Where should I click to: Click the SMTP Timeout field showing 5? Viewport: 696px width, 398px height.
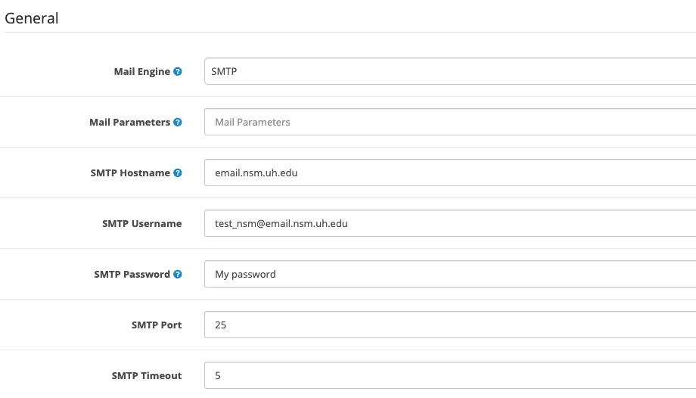click(x=450, y=375)
